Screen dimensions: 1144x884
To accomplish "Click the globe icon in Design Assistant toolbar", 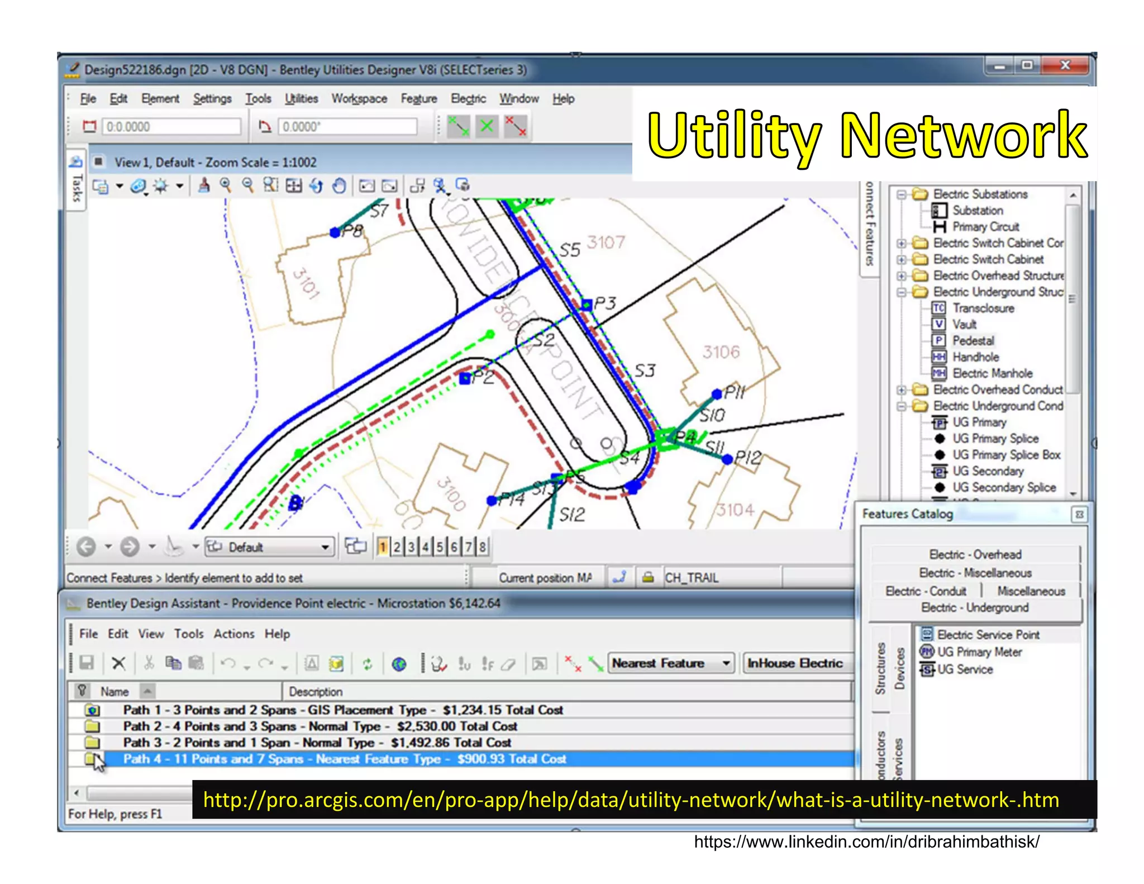I will click(x=399, y=664).
